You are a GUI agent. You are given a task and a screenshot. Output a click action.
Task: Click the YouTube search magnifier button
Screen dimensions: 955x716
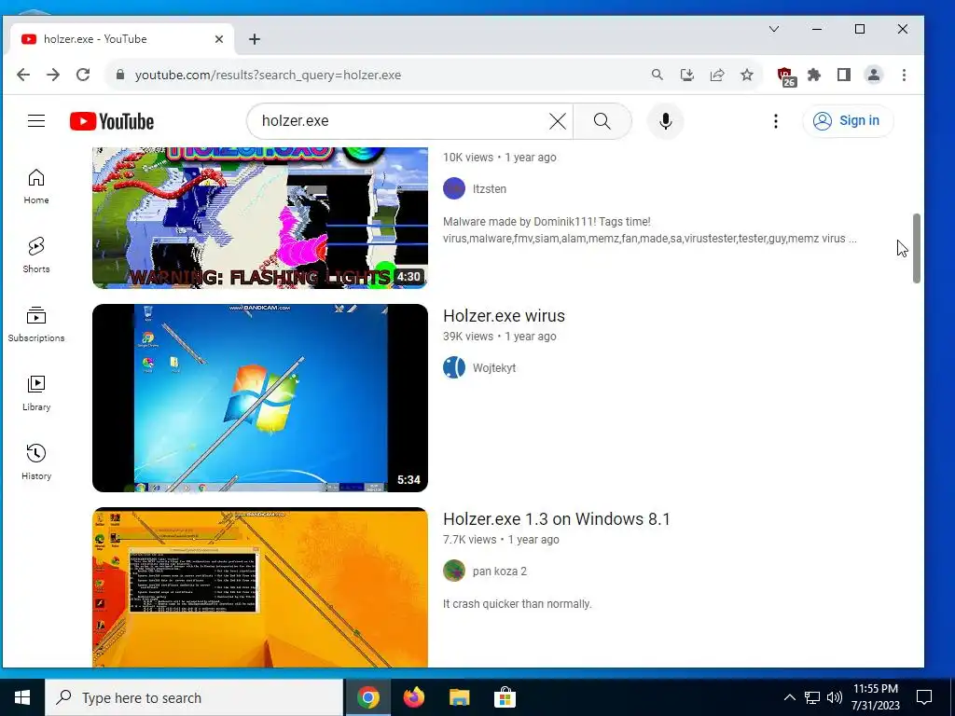pyautogui.click(x=602, y=121)
